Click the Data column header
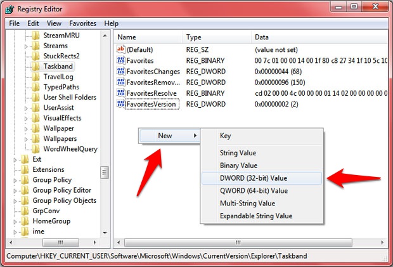Image resolution: width=393 pixels, height=267 pixels. 319,37
